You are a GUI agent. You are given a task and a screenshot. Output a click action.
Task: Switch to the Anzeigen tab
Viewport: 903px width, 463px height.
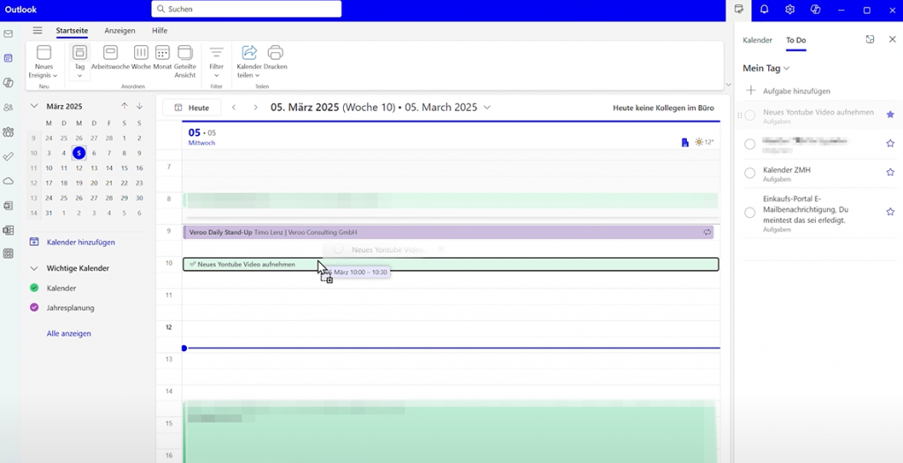coord(120,31)
